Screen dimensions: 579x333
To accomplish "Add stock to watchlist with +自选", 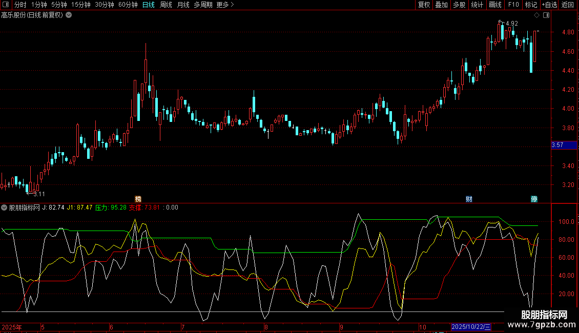I will tap(549, 5).
